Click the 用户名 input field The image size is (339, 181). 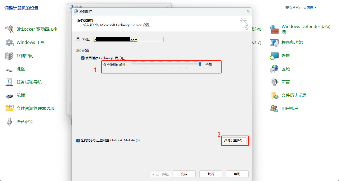(129, 39)
